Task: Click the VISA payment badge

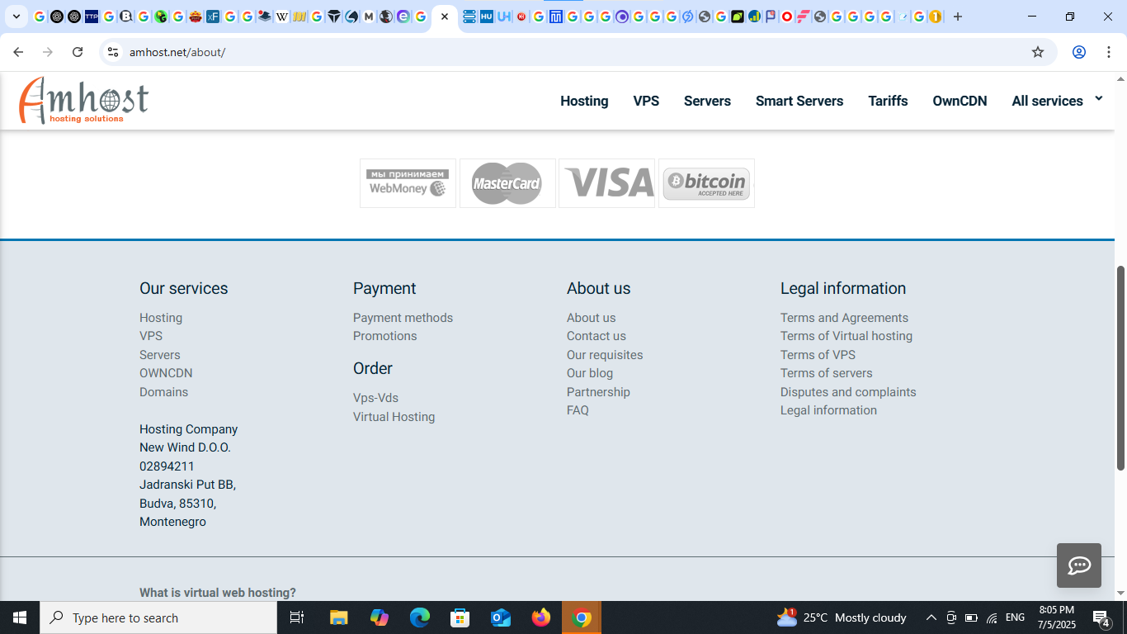Action: 606,183
